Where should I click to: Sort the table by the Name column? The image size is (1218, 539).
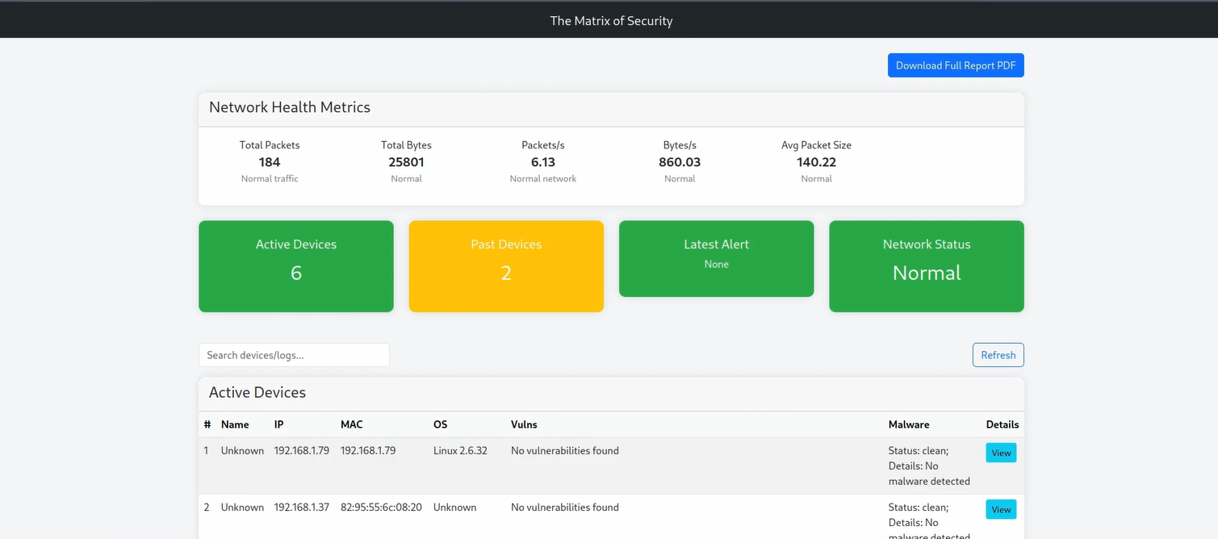click(235, 424)
